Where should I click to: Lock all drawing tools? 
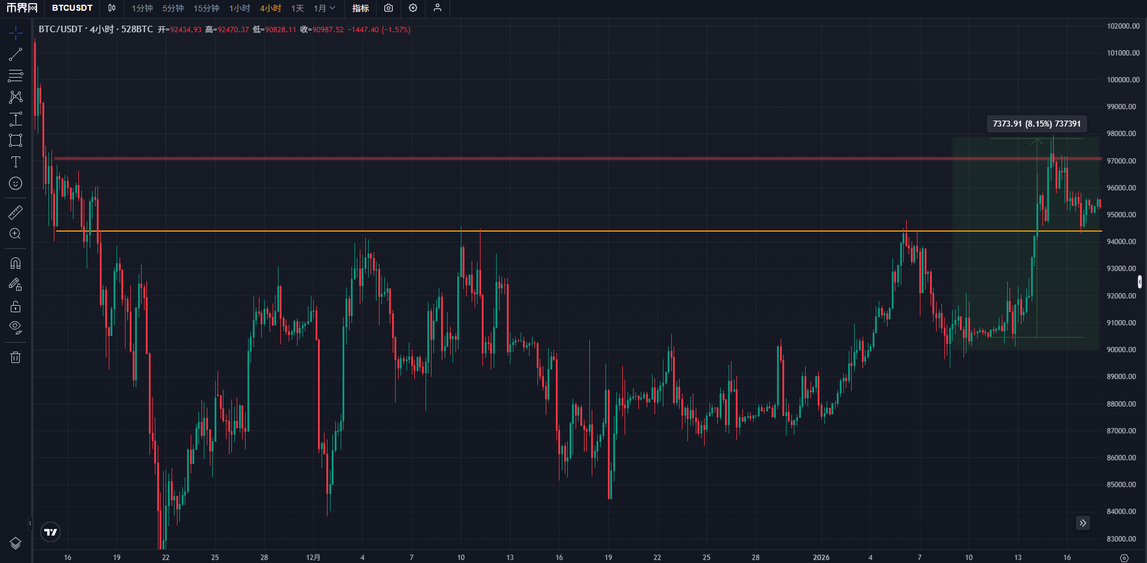pyautogui.click(x=16, y=306)
